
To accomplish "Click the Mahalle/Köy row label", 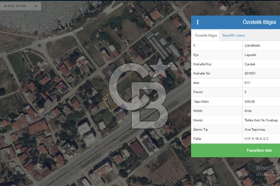I will [x=202, y=64].
